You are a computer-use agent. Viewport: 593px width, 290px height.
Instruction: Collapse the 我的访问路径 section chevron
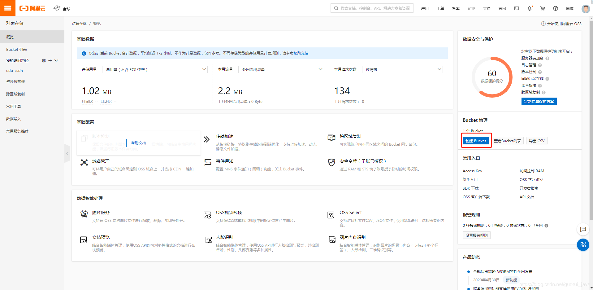56,61
